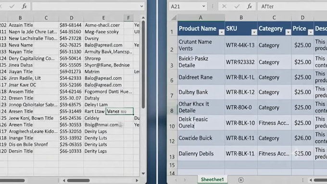This screenshot has width=327, height=184.
Task: Click the select-all corner triangle in right sheet
Action: (174, 18)
